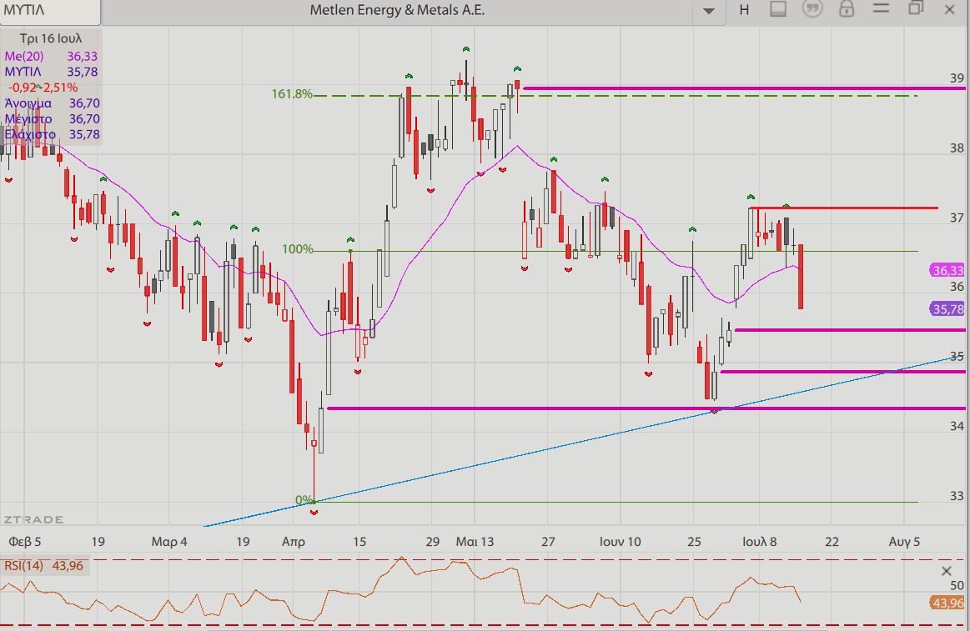Toggle the lower panel layout icon
Image resolution: width=970 pixels, height=631 pixels.
(778, 9)
